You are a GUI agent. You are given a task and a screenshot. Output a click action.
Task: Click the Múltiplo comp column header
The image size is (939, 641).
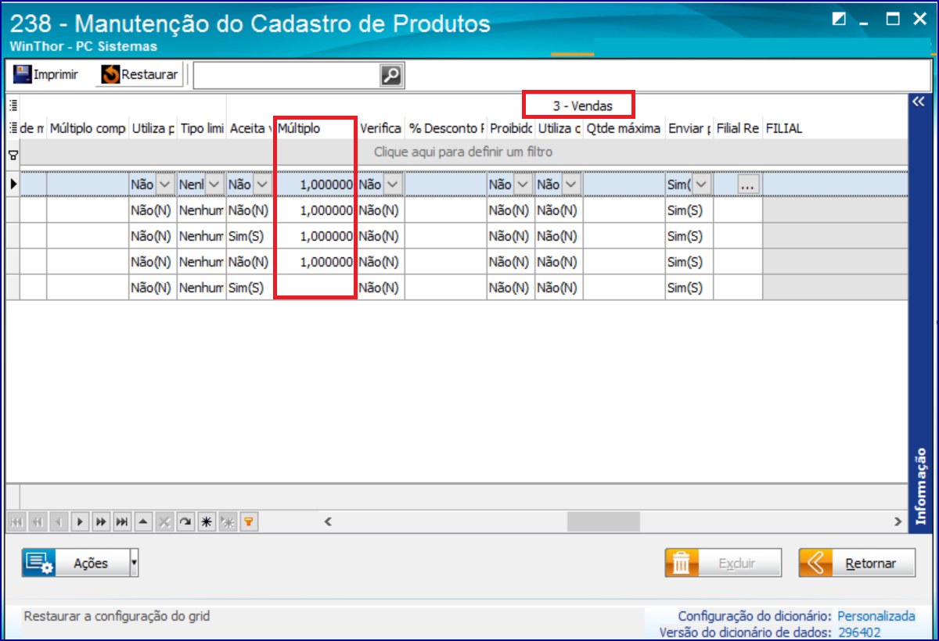coord(88,128)
